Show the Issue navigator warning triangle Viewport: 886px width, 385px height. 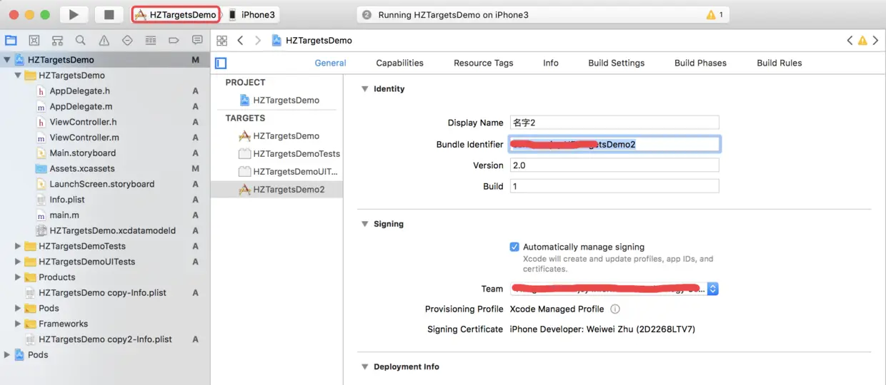104,41
